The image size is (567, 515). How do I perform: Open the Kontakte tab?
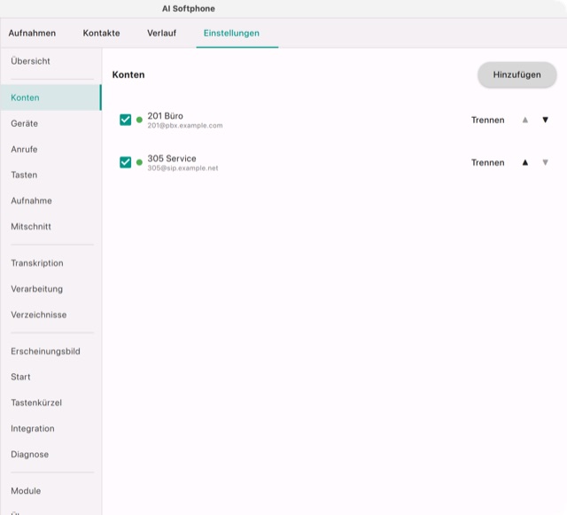pyautogui.click(x=101, y=34)
